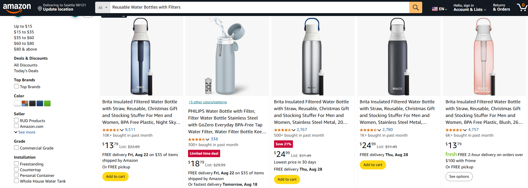Click the search magnifying glass icon
This screenshot has width=528, height=188.
pos(415,7)
